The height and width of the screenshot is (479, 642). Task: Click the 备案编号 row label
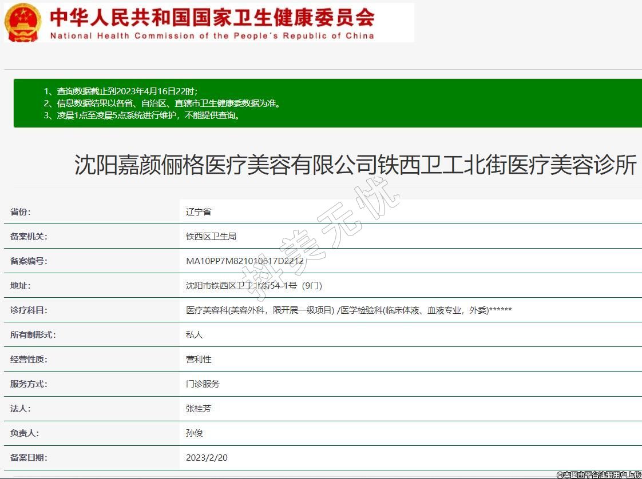point(29,261)
